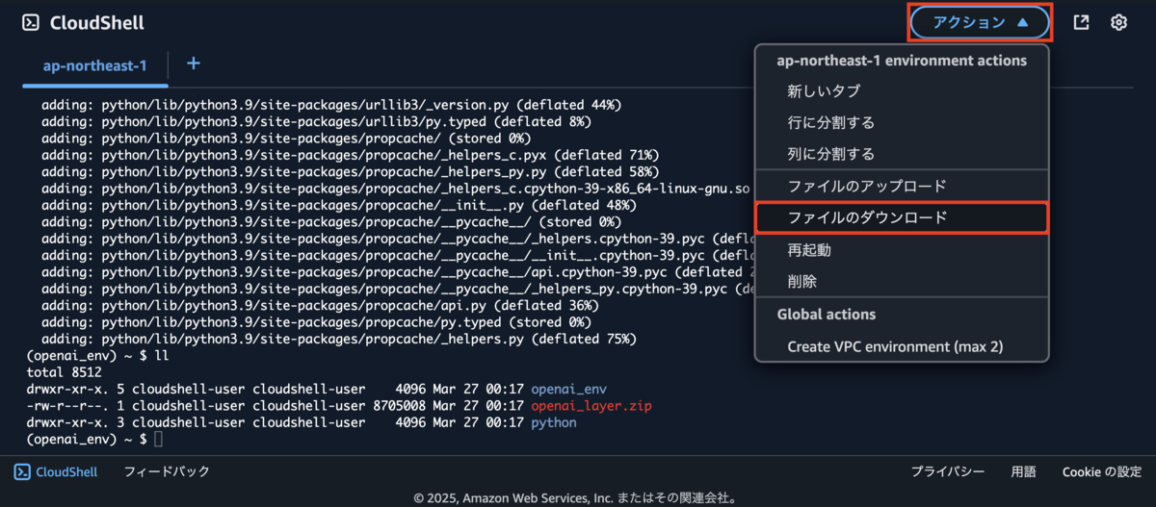This screenshot has height=507, width=1156.
Task: Click the propcache/_helpers_py.py (deflated 58%) line
Action: (351, 171)
